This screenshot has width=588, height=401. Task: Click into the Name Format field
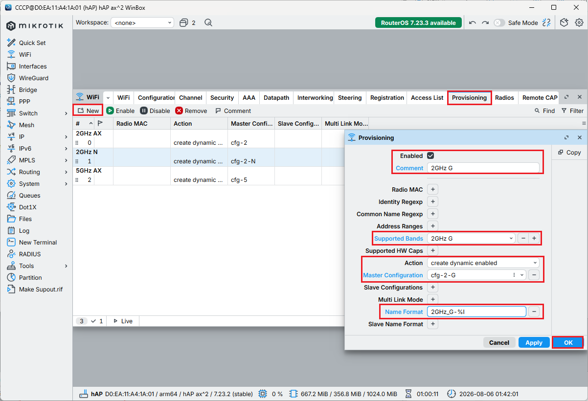(476, 312)
